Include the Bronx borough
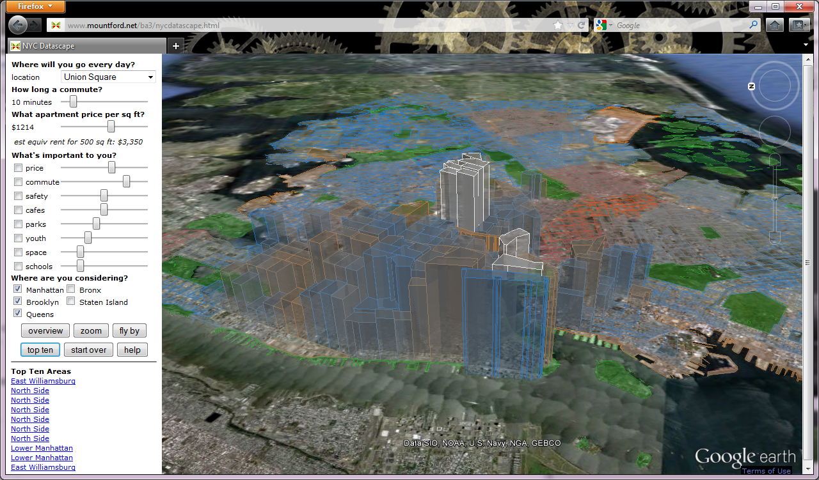Screen dimensions: 819x480 click(x=71, y=290)
